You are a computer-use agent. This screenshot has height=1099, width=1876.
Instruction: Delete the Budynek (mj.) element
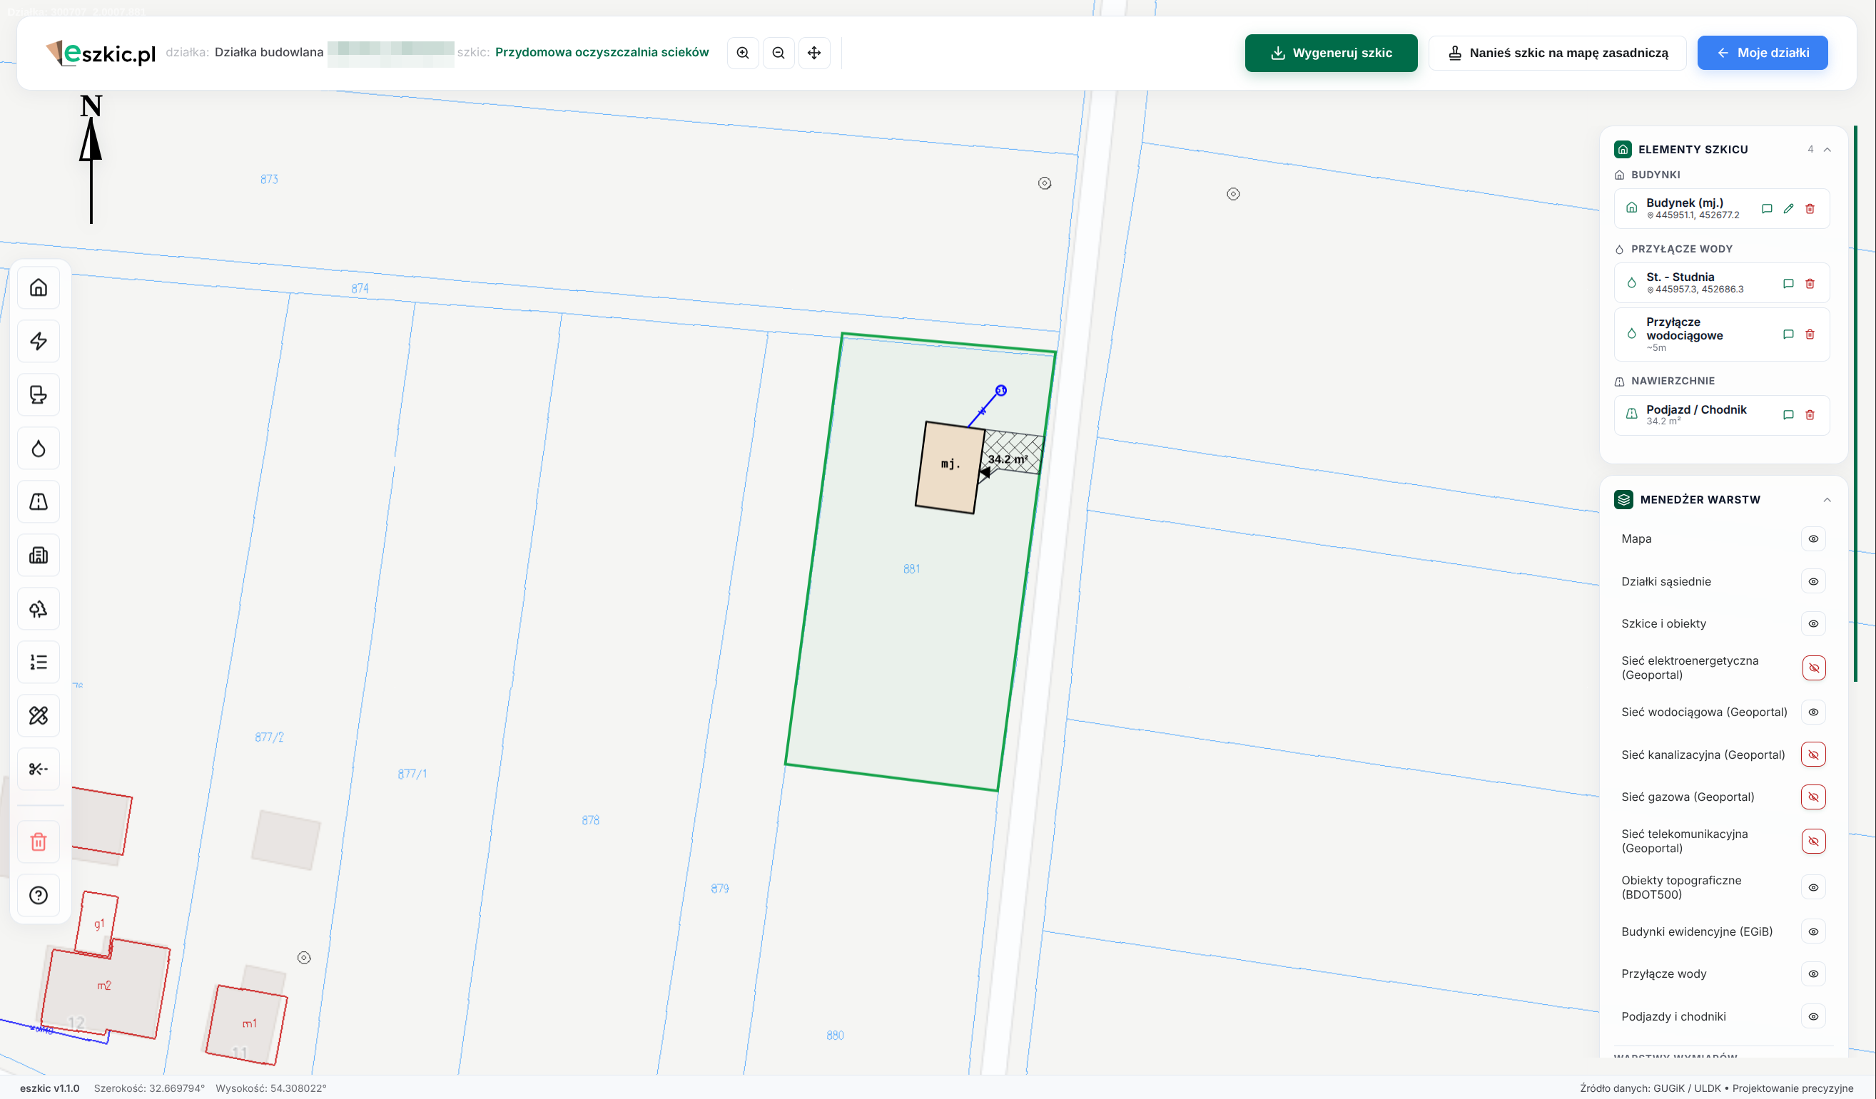coord(1810,208)
